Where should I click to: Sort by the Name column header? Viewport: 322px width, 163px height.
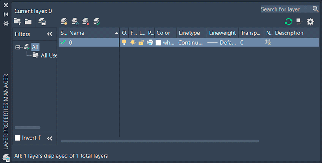pos(93,33)
